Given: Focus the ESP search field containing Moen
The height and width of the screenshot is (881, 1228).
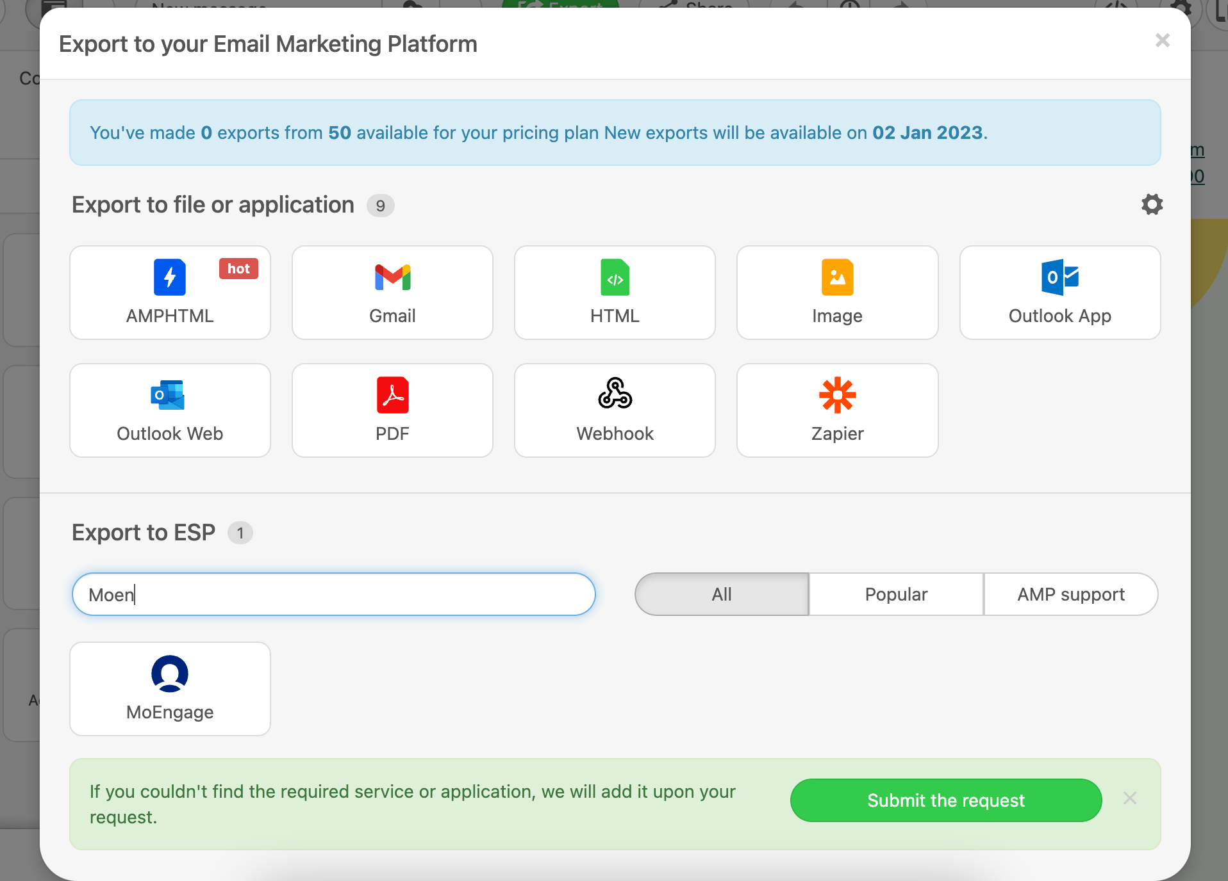Looking at the screenshot, I should (334, 594).
